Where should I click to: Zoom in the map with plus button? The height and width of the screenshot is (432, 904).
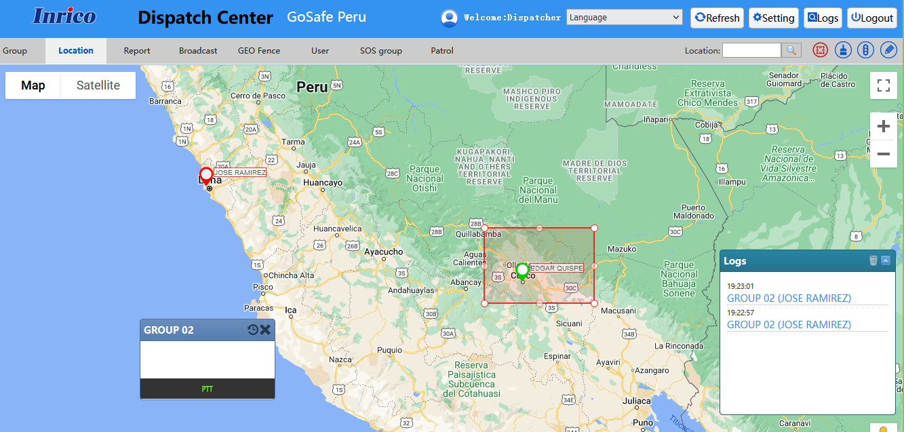point(883,127)
